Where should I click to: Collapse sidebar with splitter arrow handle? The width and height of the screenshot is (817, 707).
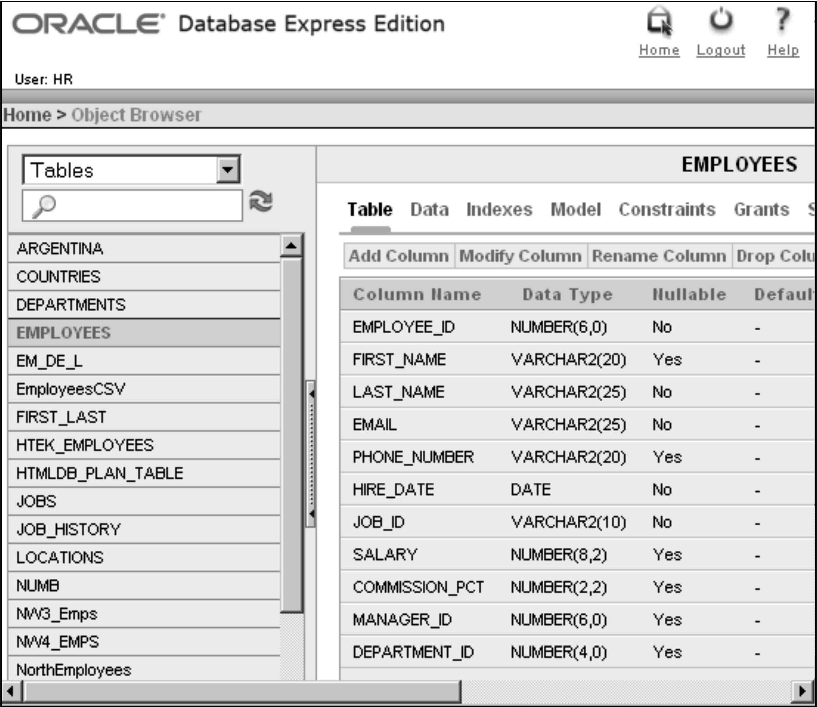pos(311,394)
